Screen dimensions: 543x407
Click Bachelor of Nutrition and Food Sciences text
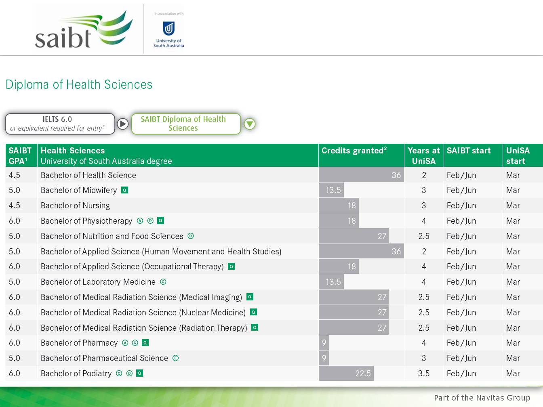tap(112, 236)
